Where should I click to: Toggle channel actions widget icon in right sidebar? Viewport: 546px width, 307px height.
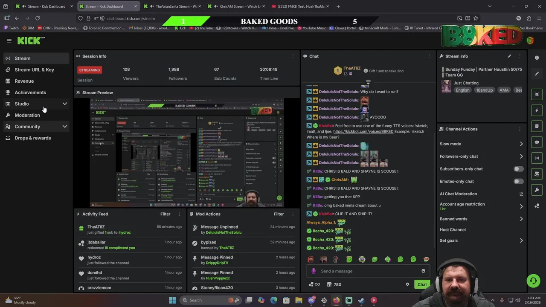point(537,174)
